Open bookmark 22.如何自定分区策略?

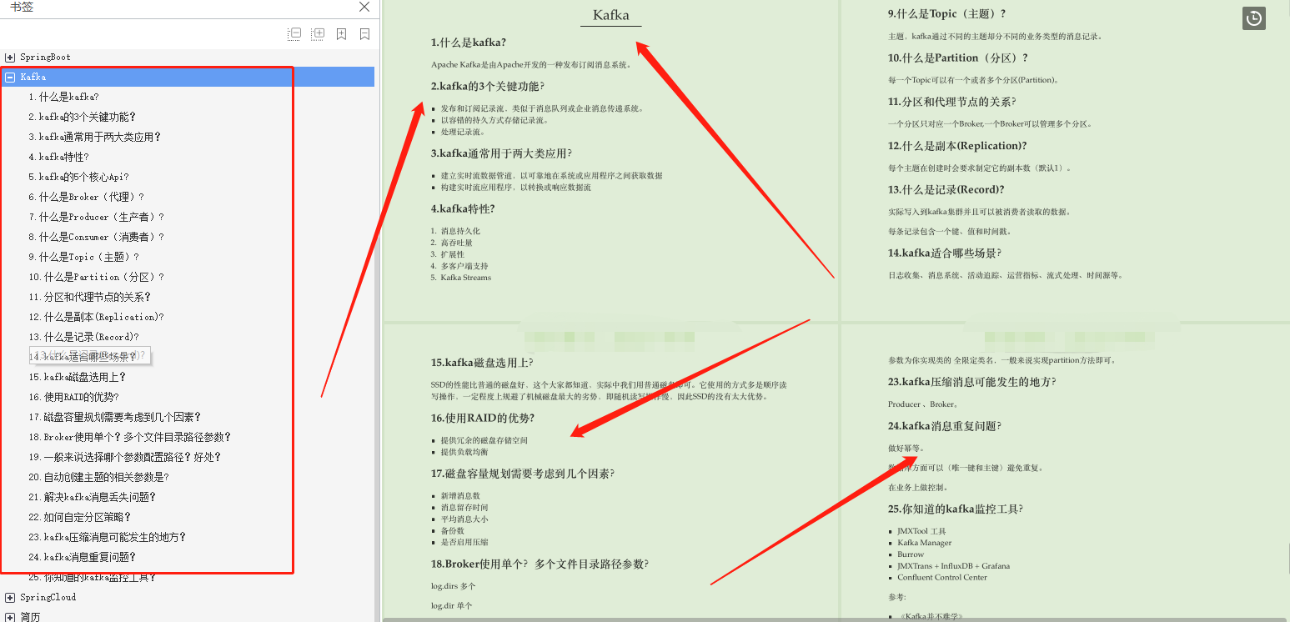79,517
